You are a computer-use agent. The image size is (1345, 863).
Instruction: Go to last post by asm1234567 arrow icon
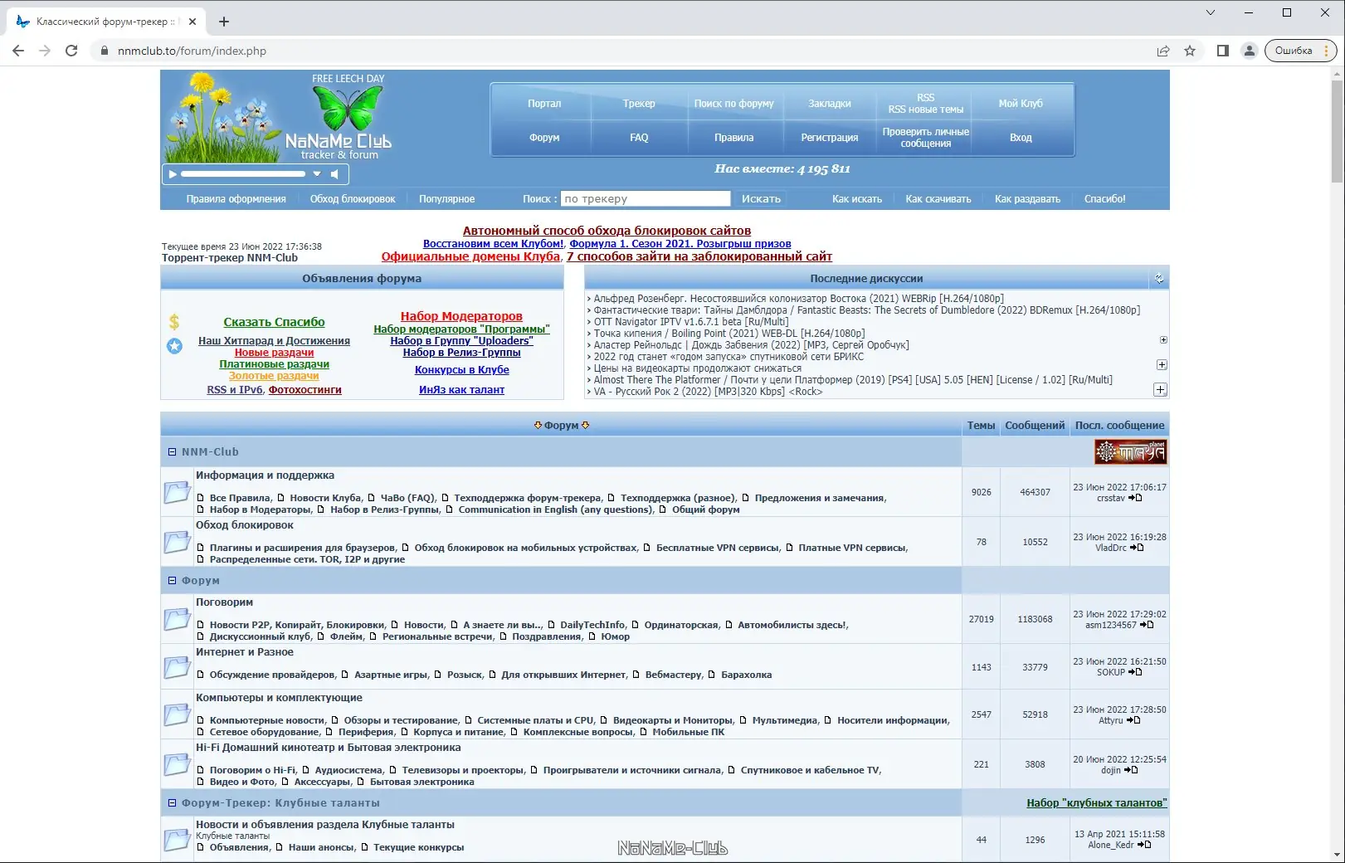pos(1148,625)
